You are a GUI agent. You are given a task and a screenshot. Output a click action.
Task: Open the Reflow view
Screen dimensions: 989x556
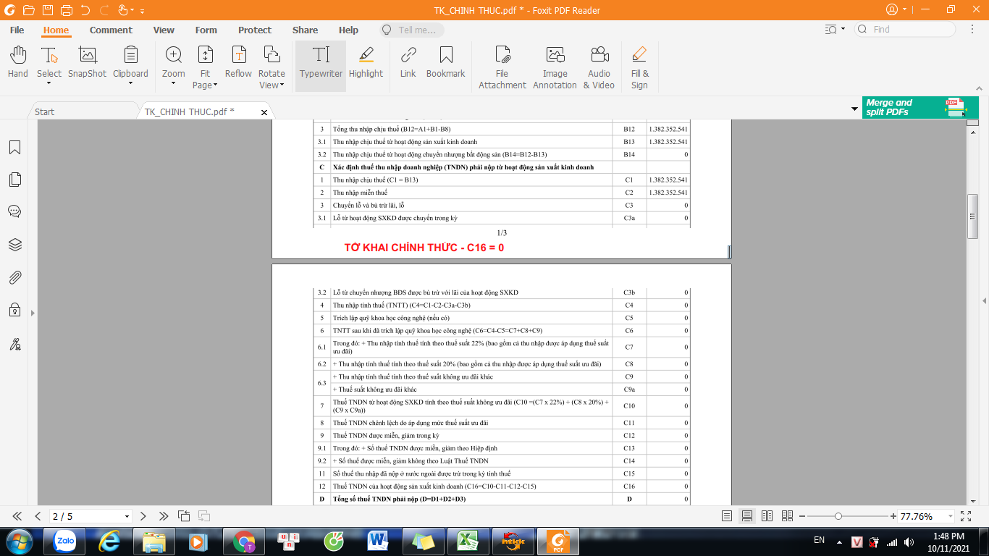(238, 62)
